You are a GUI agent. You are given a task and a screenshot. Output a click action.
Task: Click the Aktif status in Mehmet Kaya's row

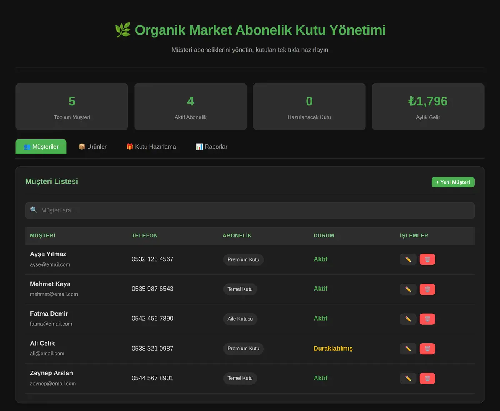(x=320, y=289)
